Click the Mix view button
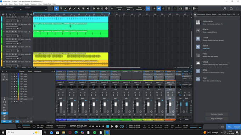This screenshot has height=135, width=241. (229, 127)
